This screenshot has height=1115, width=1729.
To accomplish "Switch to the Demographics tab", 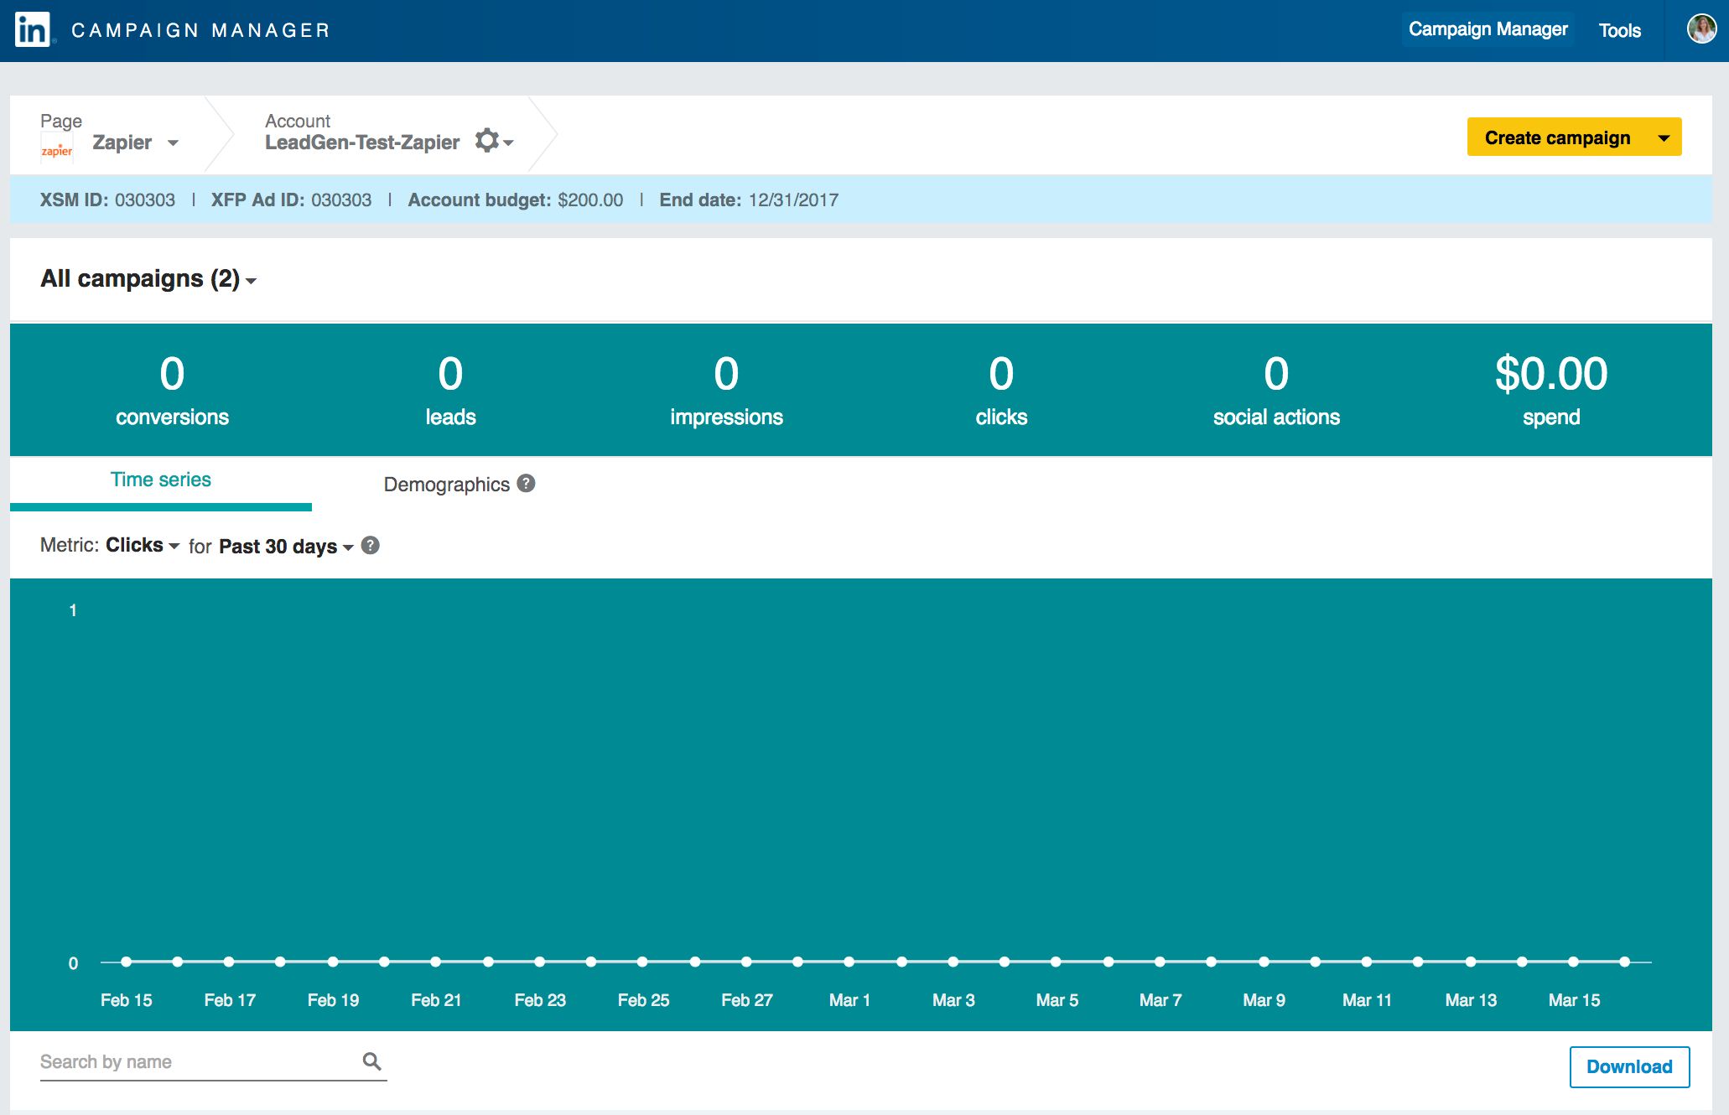I will [446, 485].
